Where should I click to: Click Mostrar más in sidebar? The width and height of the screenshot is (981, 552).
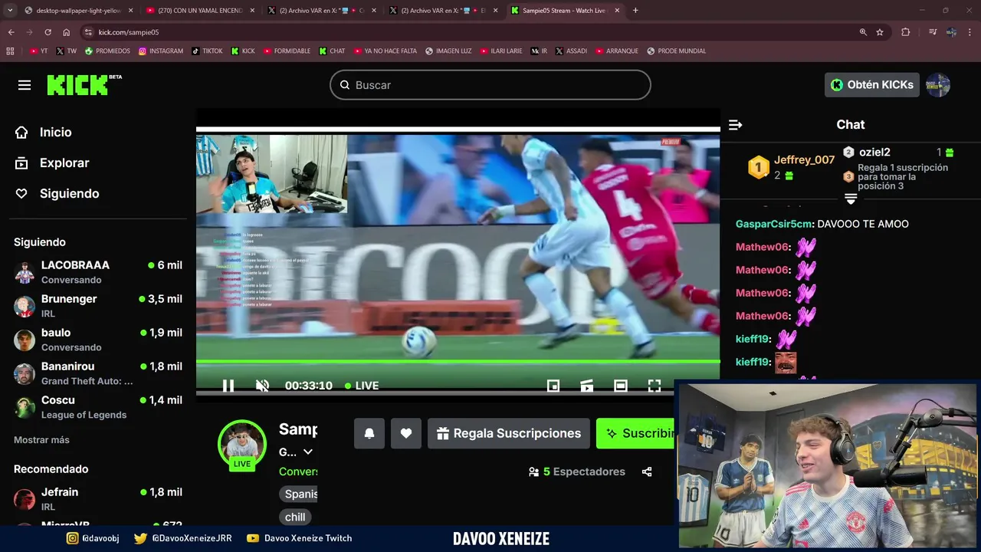[x=41, y=440]
